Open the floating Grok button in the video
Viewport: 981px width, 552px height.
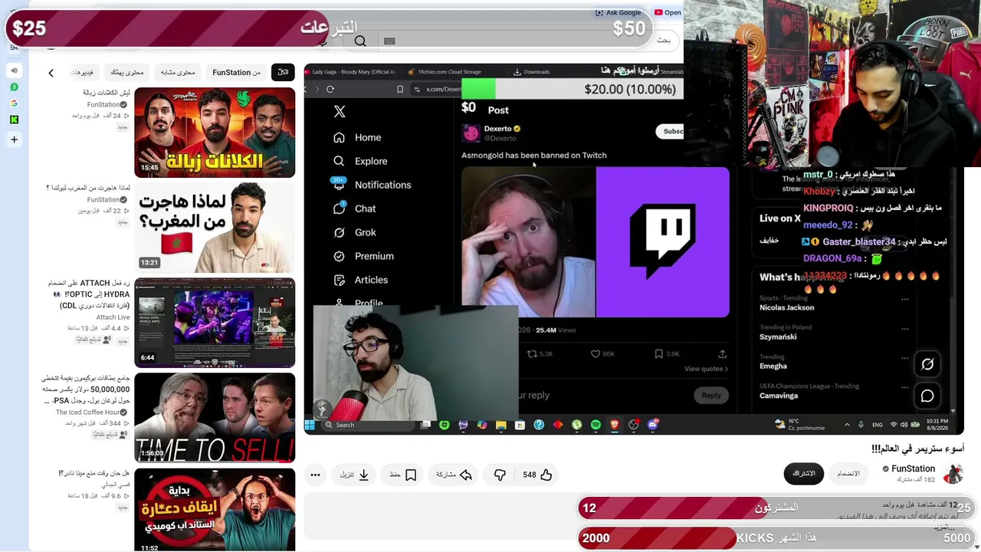[927, 364]
